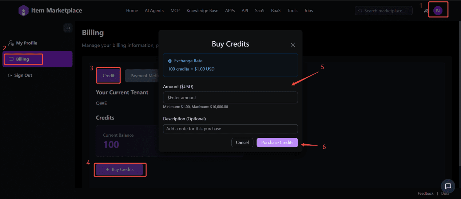This screenshot has height=199, width=461.
Task: Click the Description note input field
Action: coord(230,129)
